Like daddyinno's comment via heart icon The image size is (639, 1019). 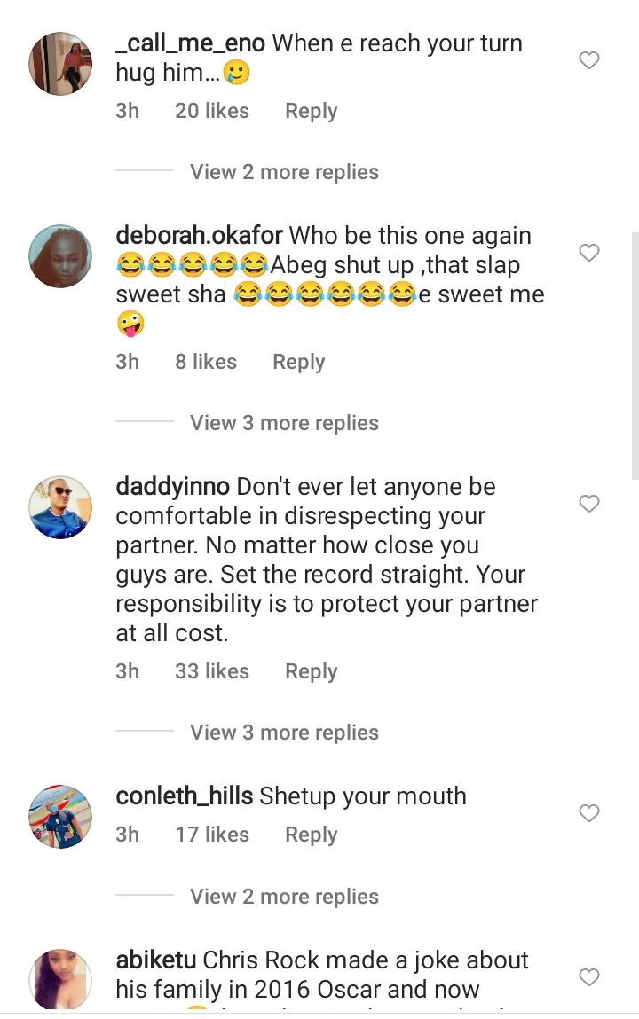click(589, 505)
